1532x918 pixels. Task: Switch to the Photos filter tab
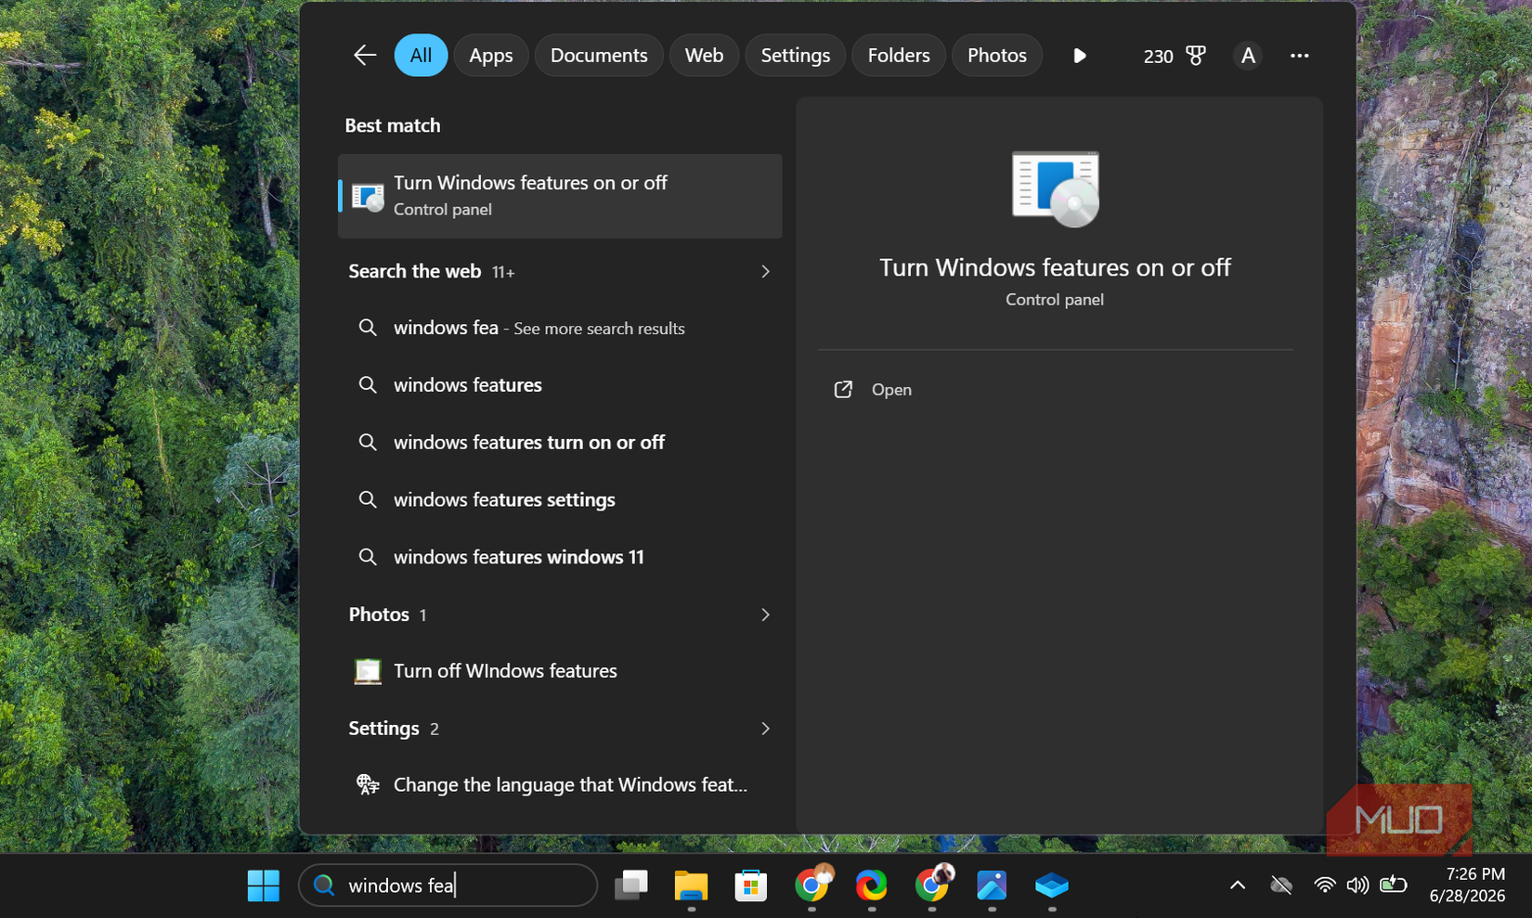[996, 56]
